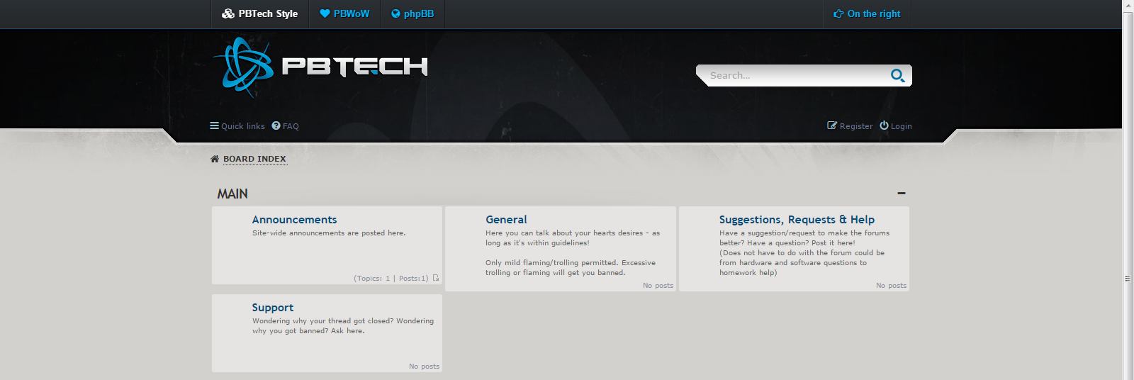
Task: Click the PBTECH wordmark in header
Action: click(355, 67)
